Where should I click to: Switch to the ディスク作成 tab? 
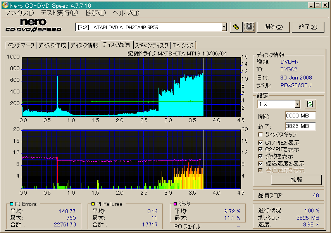52,45
